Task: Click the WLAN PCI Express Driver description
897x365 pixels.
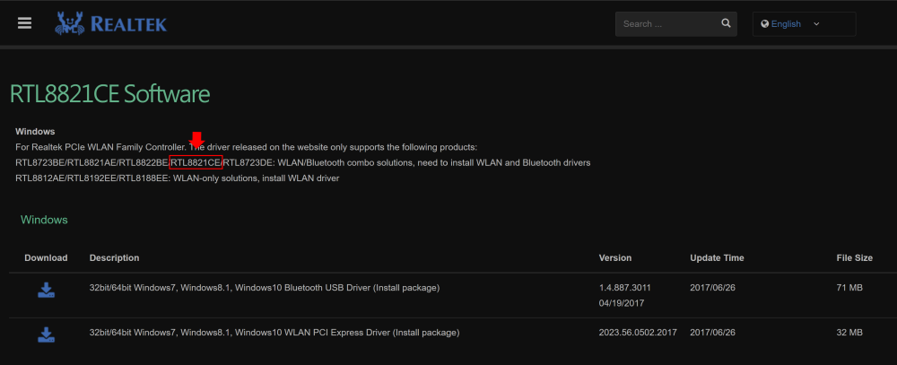Action: pos(274,333)
